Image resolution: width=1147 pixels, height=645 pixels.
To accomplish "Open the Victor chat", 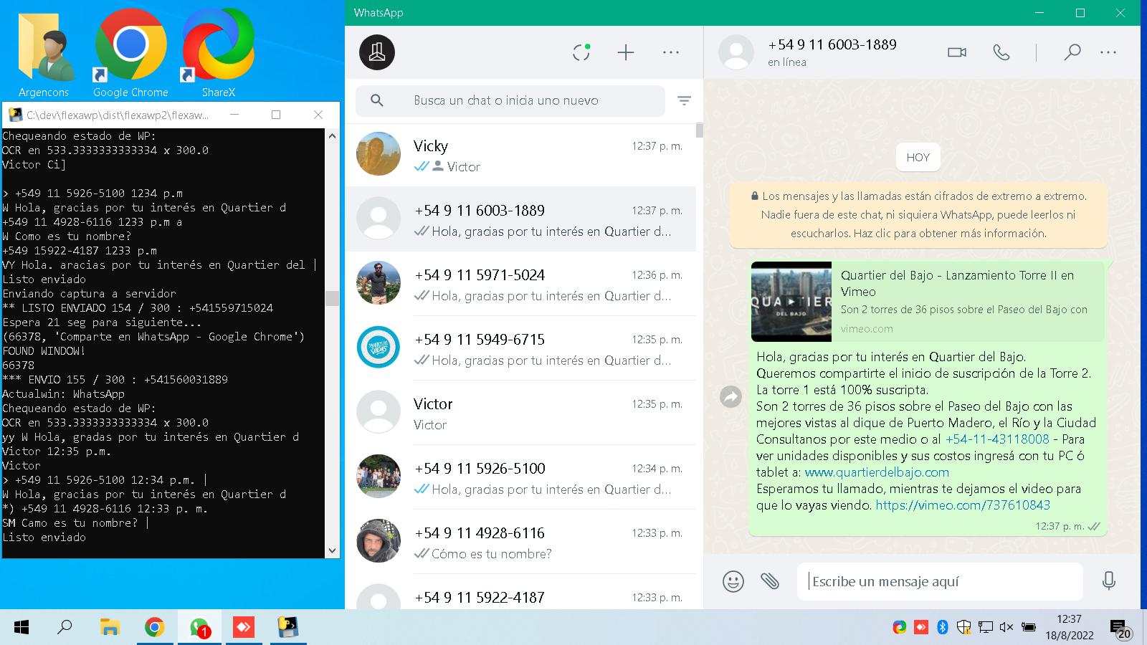I will click(520, 413).
